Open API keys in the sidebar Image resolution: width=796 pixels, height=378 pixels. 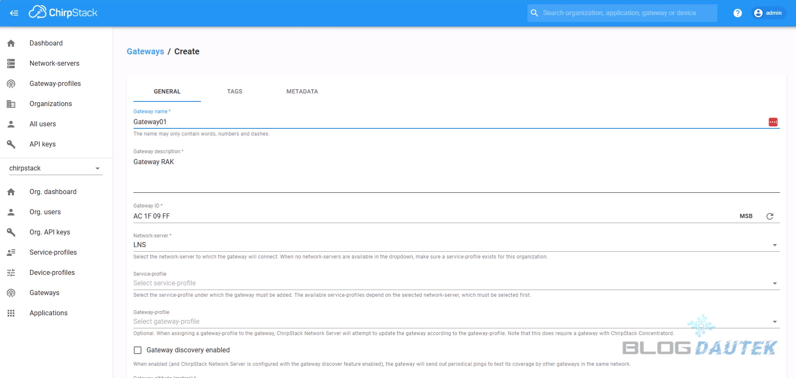click(42, 144)
